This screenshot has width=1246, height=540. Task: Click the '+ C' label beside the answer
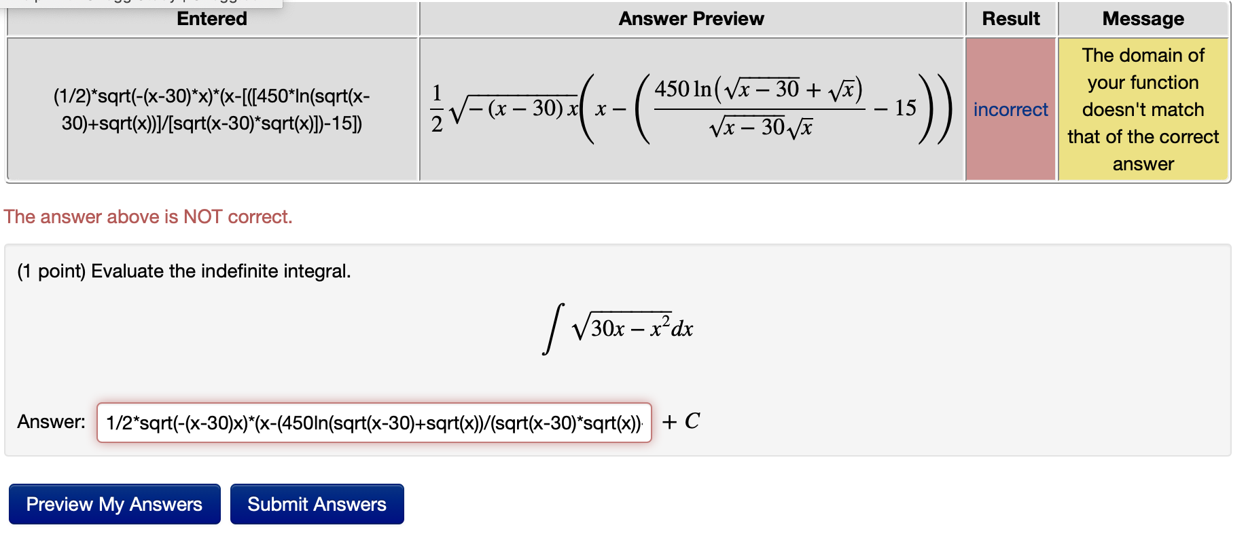coord(681,421)
